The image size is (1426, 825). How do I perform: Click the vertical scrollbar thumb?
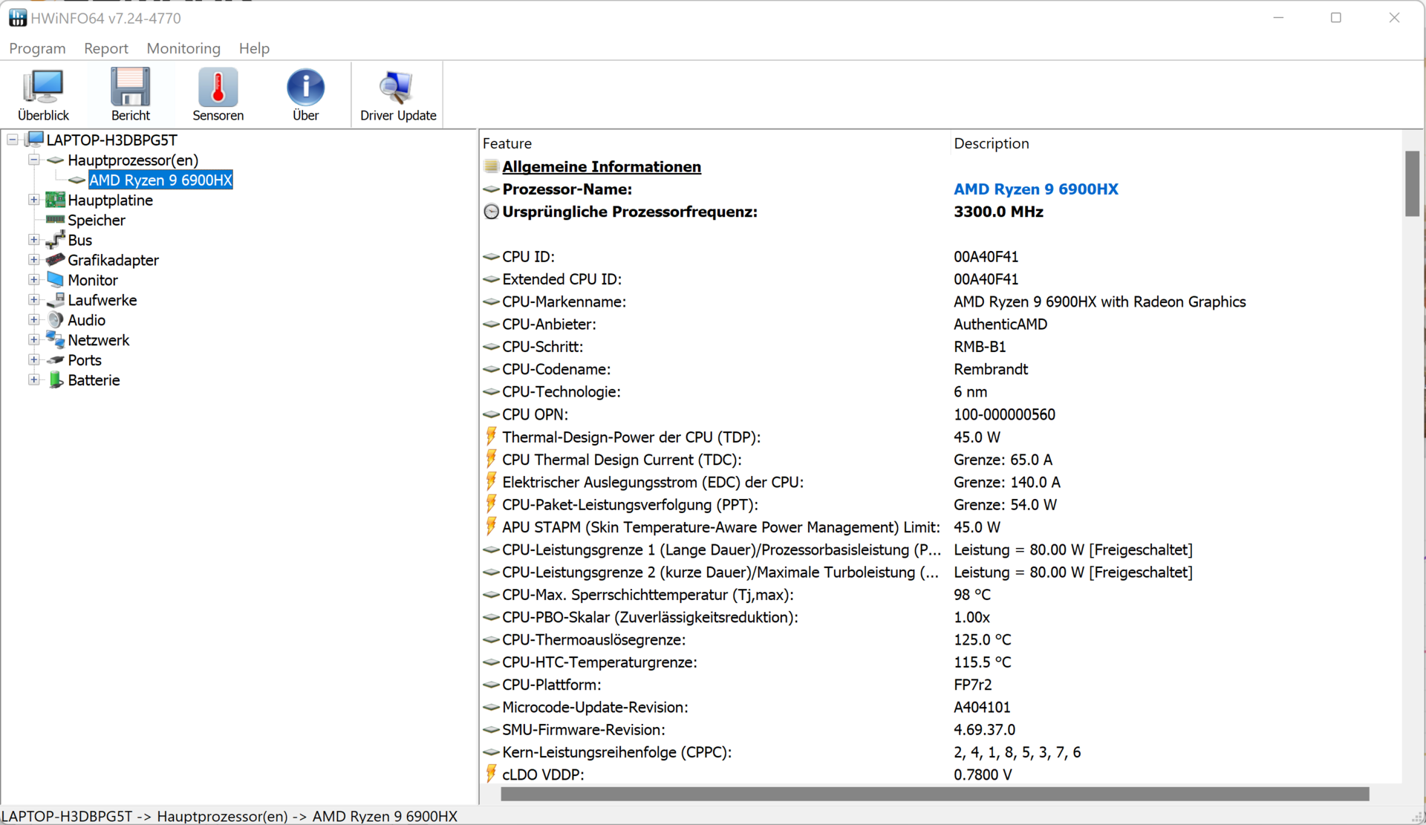[x=1412, y=183]
